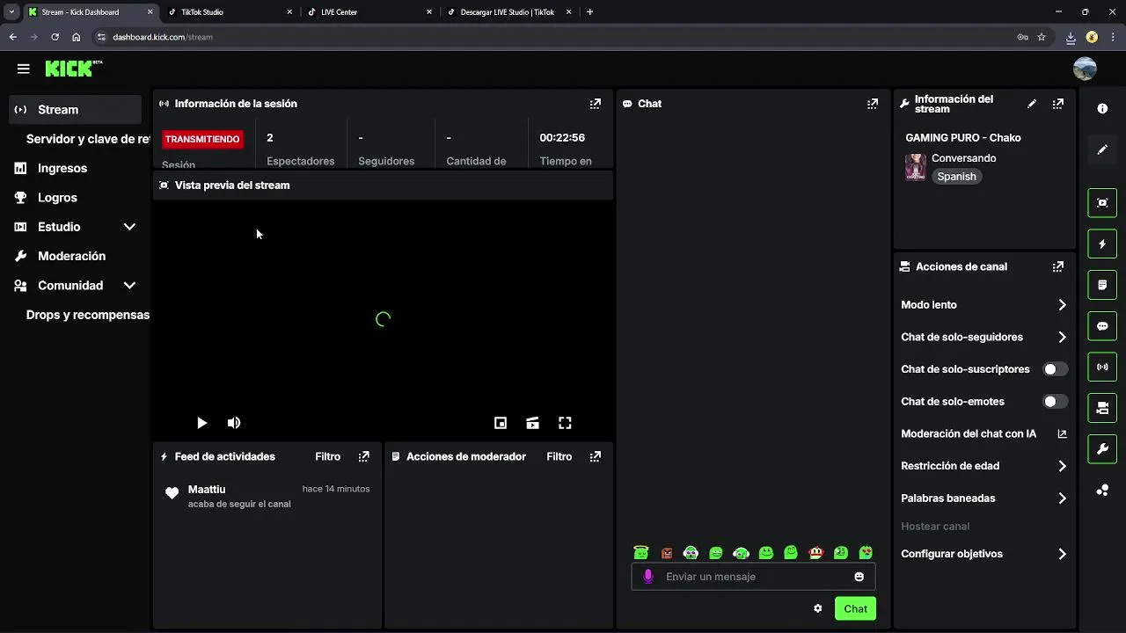Toggle the document widget icon in right toolbar
1126x633 pixels.
click(x=1102, y=285)
